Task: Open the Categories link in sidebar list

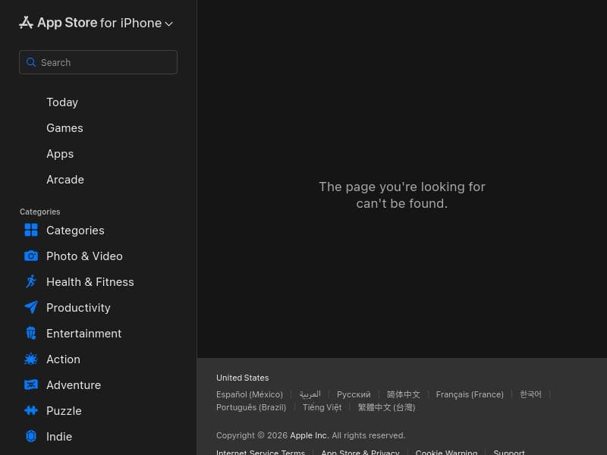Action: [75, 231]
